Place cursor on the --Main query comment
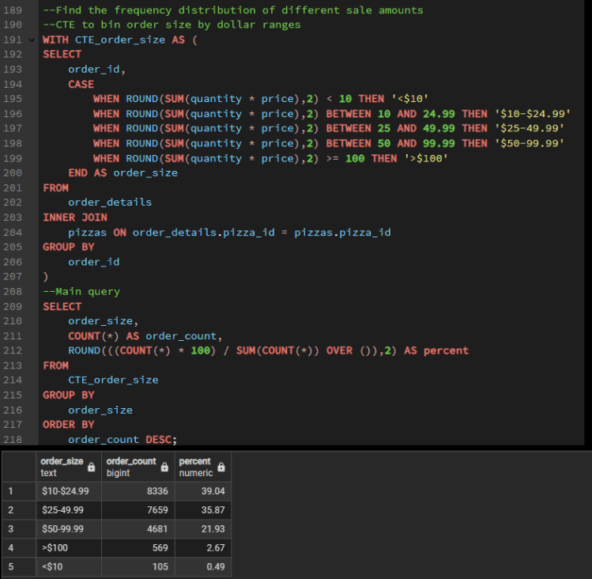Image resolution: width=592 pixels, height=579 pixels. tap(81, 291)
